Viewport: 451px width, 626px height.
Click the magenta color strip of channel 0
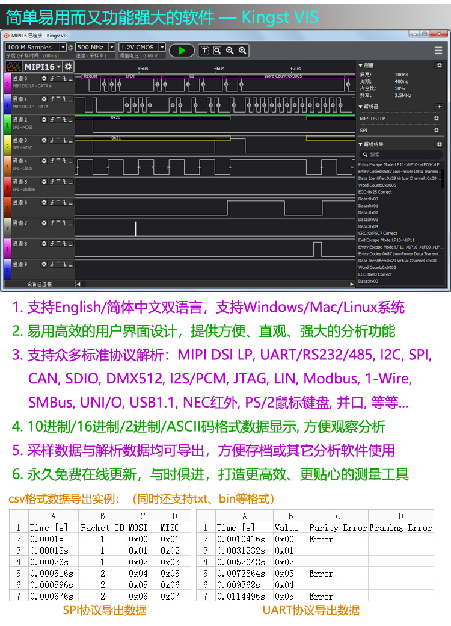[7, 84]
